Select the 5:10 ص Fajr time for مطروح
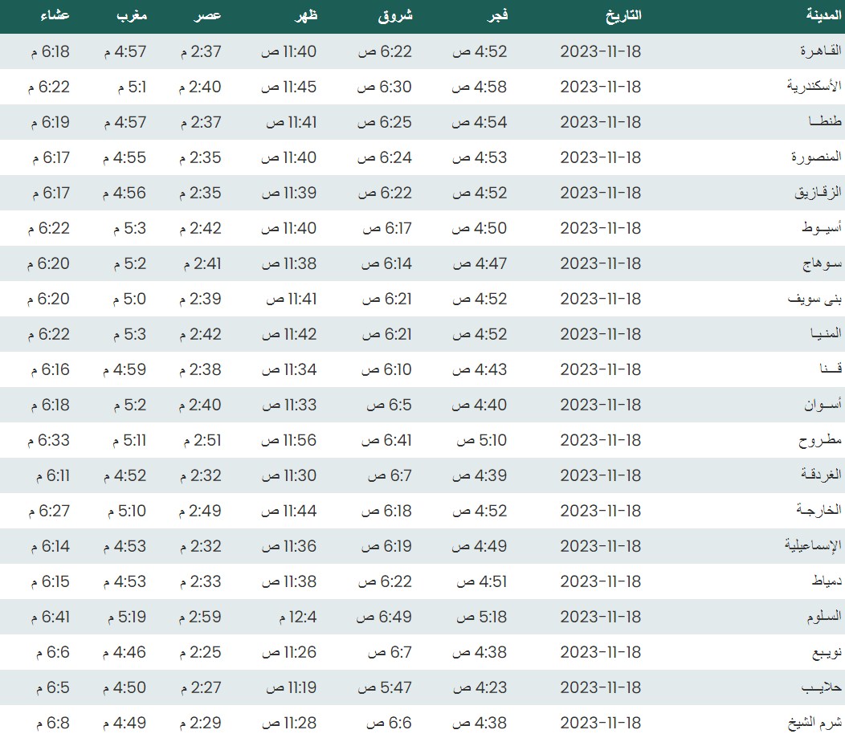This screenshot has height=738, width=845. 482,440
